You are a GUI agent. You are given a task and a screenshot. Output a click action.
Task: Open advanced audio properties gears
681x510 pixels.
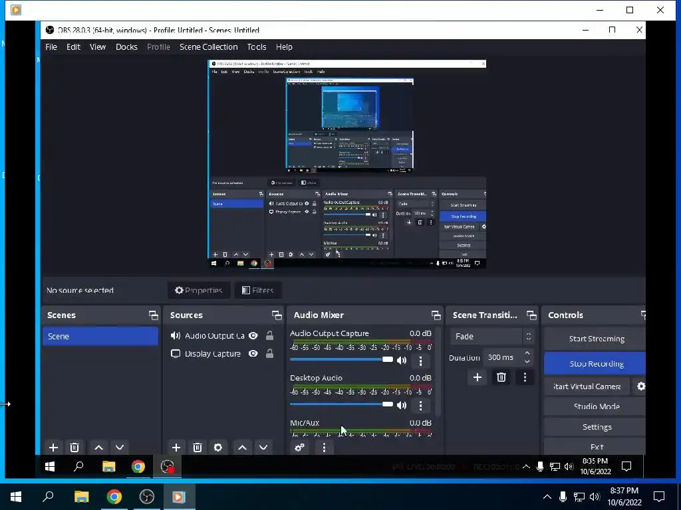(299, 447)
